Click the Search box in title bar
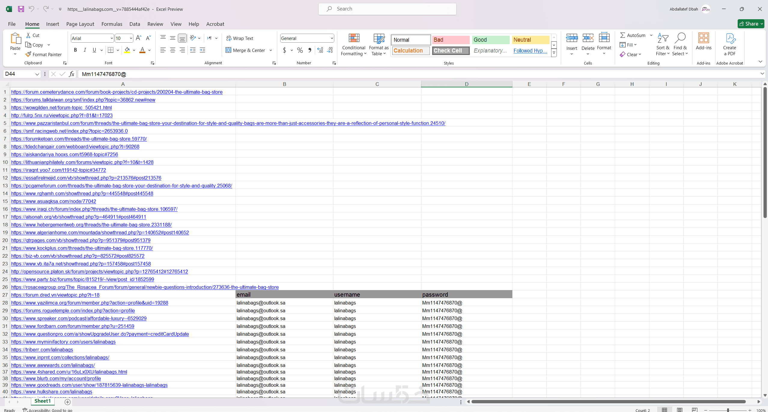 coord(387,9)
